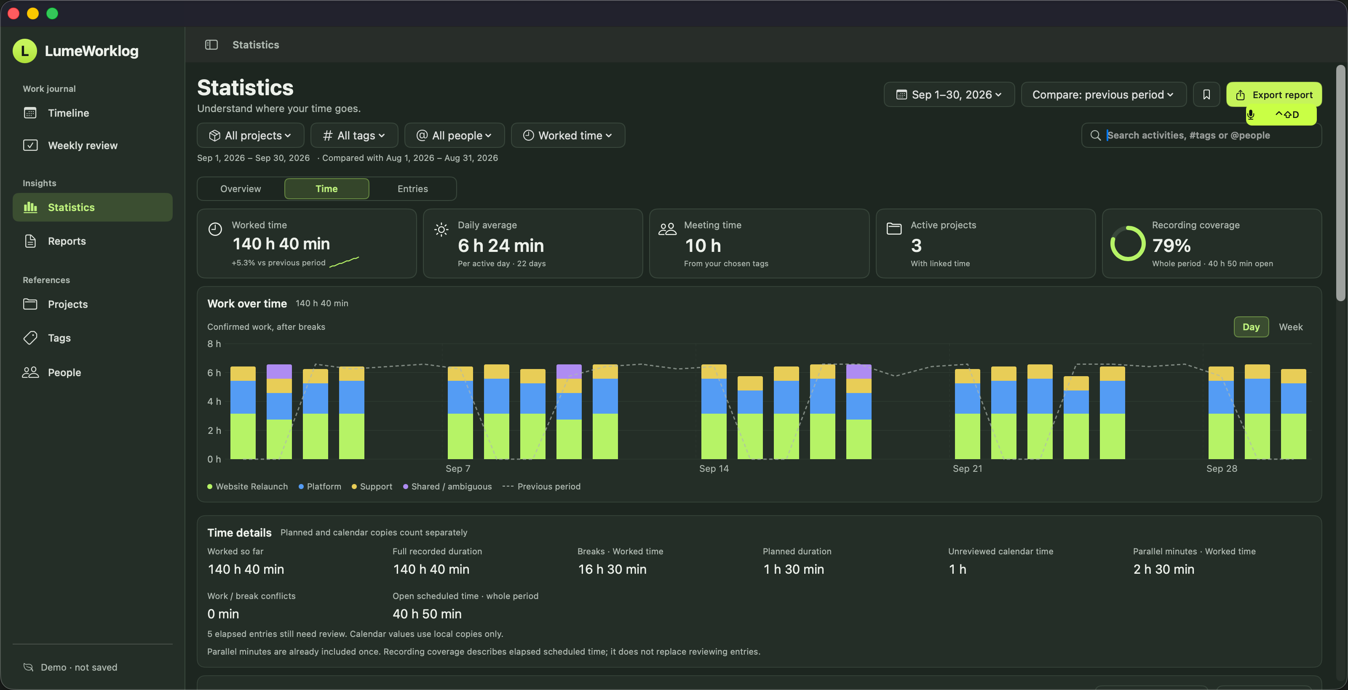Click the 16 h 30 min breaks value
Image resolution: width=1348 pixels, height=690 pixels.
pos(612,569)
